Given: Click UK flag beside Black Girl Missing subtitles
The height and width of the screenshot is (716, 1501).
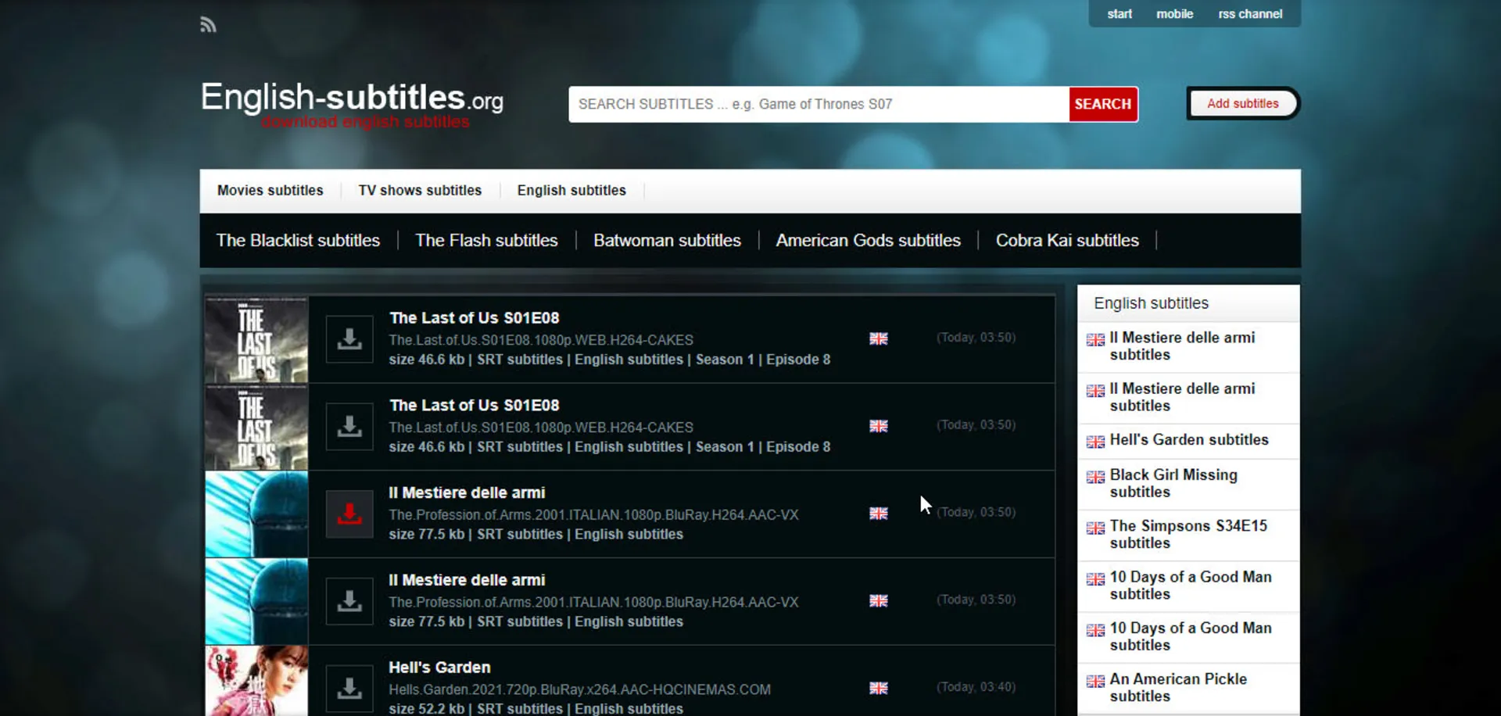Looking at the screenshot, I should pos(1095,477).
